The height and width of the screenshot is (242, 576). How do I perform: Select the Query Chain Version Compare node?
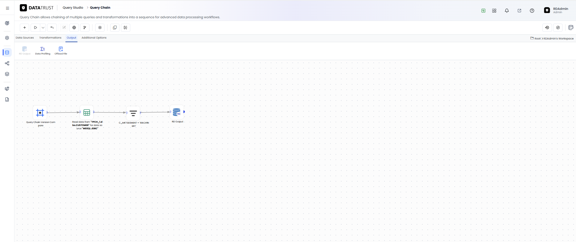pos(40,113)
